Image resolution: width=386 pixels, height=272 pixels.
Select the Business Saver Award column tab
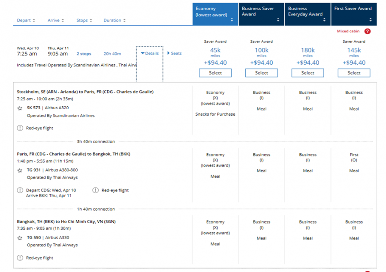261,14
